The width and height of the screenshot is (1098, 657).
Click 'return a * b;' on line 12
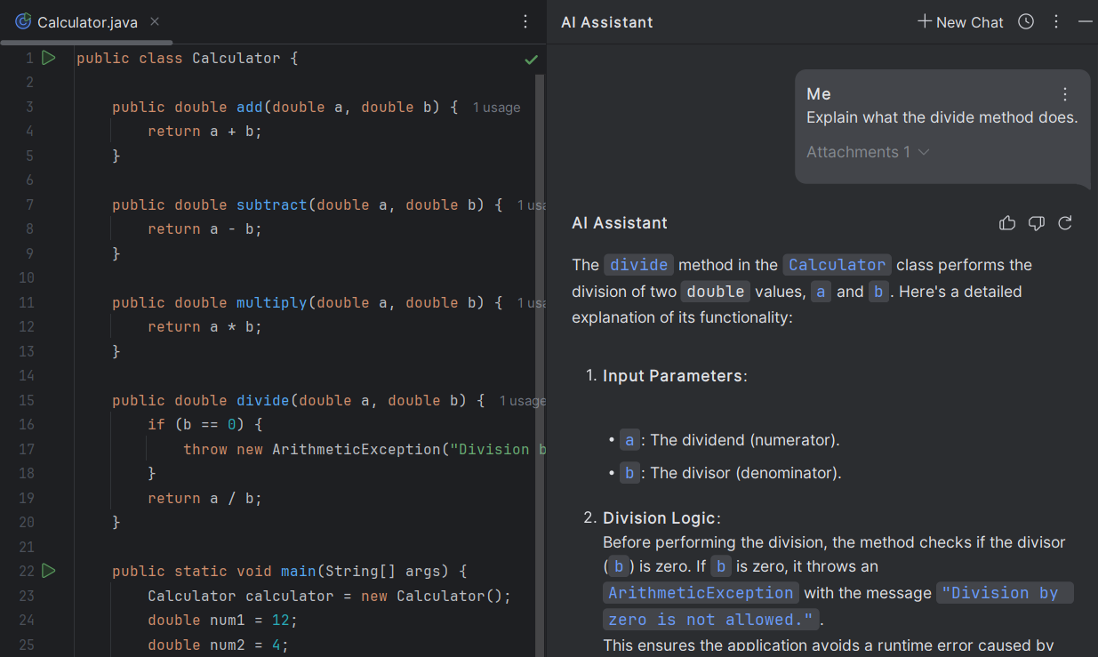[x=204, y=326]
